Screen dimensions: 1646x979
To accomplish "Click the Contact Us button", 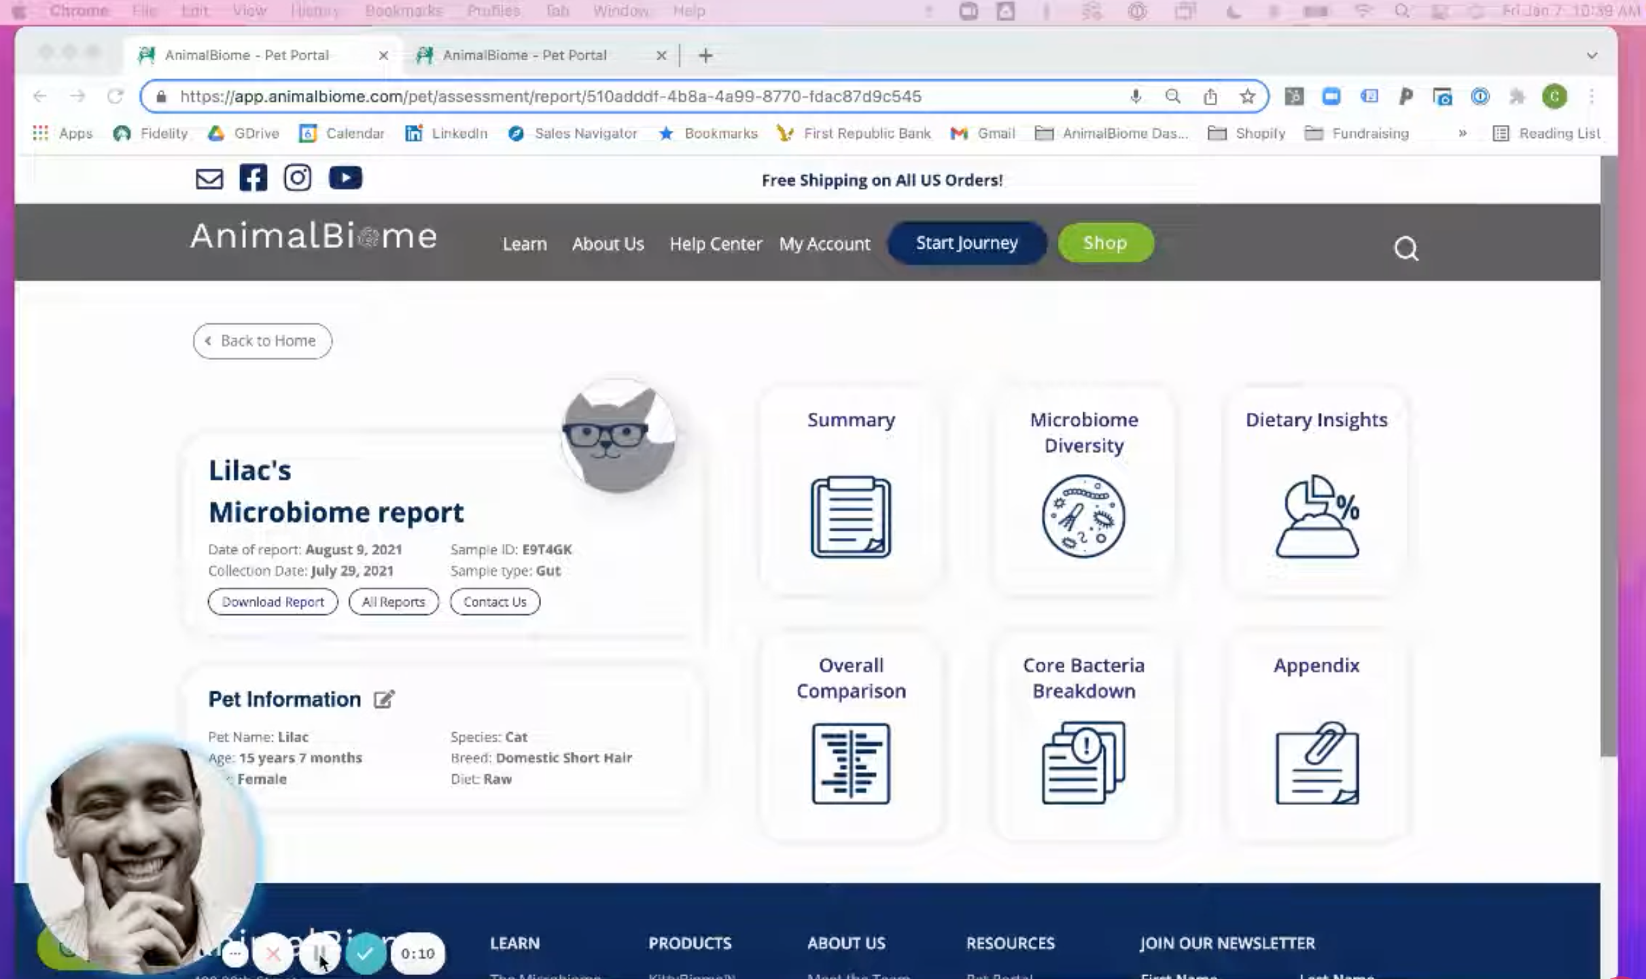I will (x=495, y=601).
